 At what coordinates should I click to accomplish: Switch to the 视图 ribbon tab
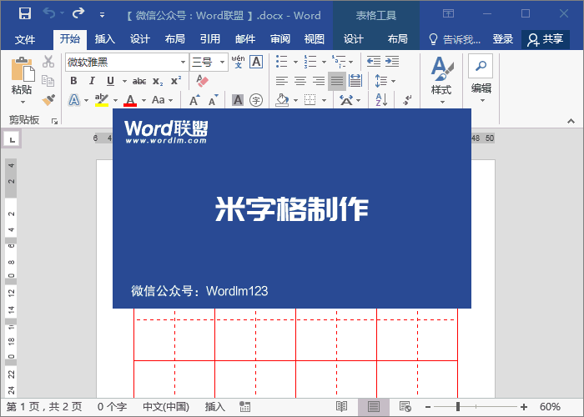tap(315, 39)
